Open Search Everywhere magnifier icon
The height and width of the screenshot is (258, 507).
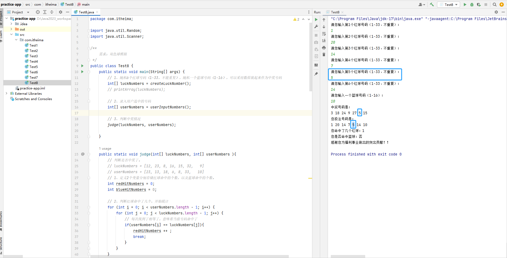click(x=495, y=5)
